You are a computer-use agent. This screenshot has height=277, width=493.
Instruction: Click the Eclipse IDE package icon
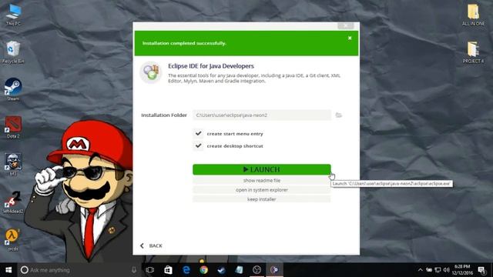coord(151,72)
